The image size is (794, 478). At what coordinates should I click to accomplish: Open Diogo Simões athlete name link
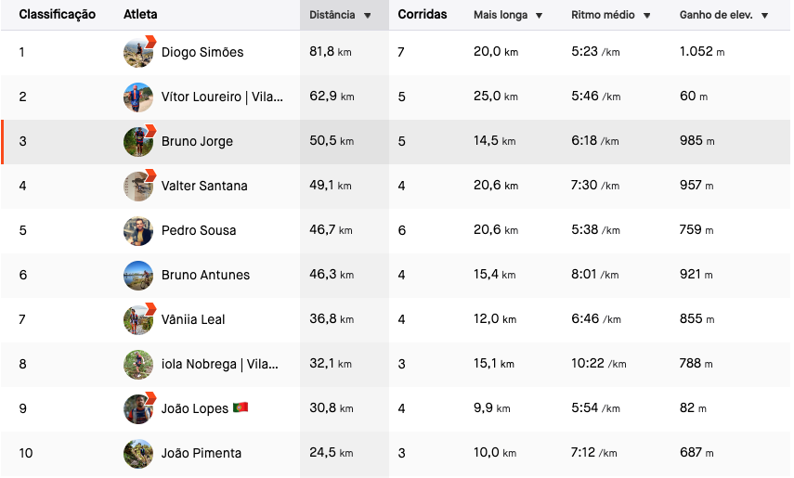[x=202, y=52]
